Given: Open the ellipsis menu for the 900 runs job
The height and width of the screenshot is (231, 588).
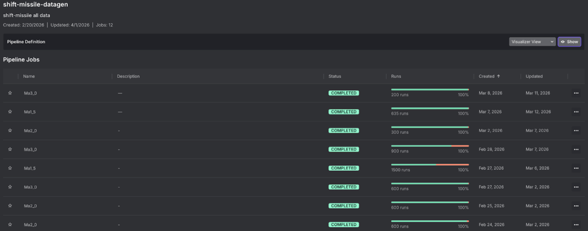Looking at the screenshot, I should click(x=576, y=149).
